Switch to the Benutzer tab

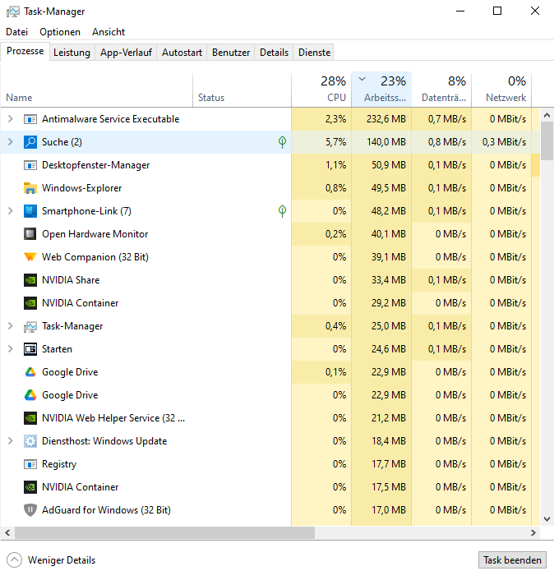231,53
